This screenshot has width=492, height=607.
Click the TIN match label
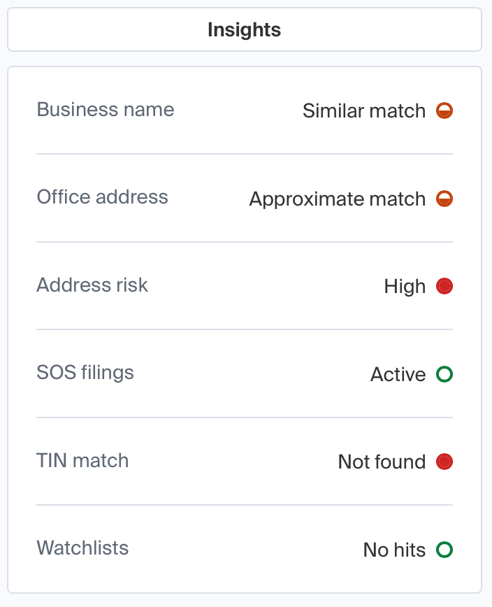click(82, 461)
